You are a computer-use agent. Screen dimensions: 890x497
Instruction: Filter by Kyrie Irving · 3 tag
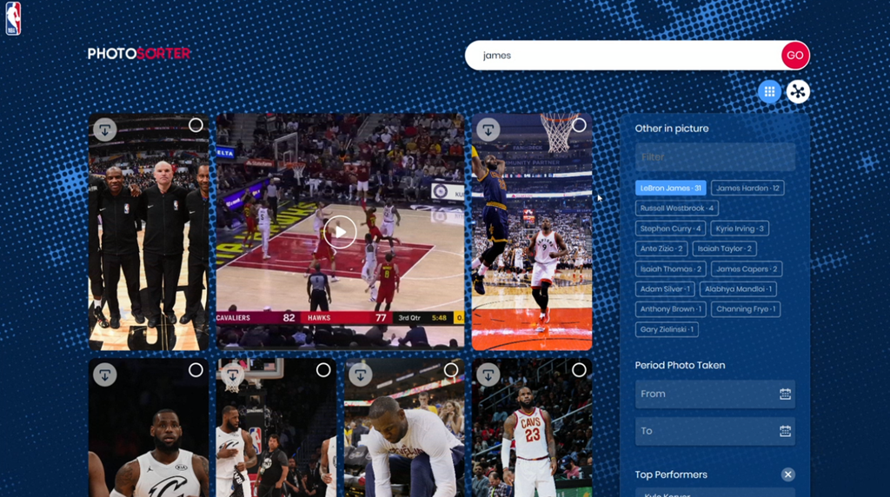point(740,229)
